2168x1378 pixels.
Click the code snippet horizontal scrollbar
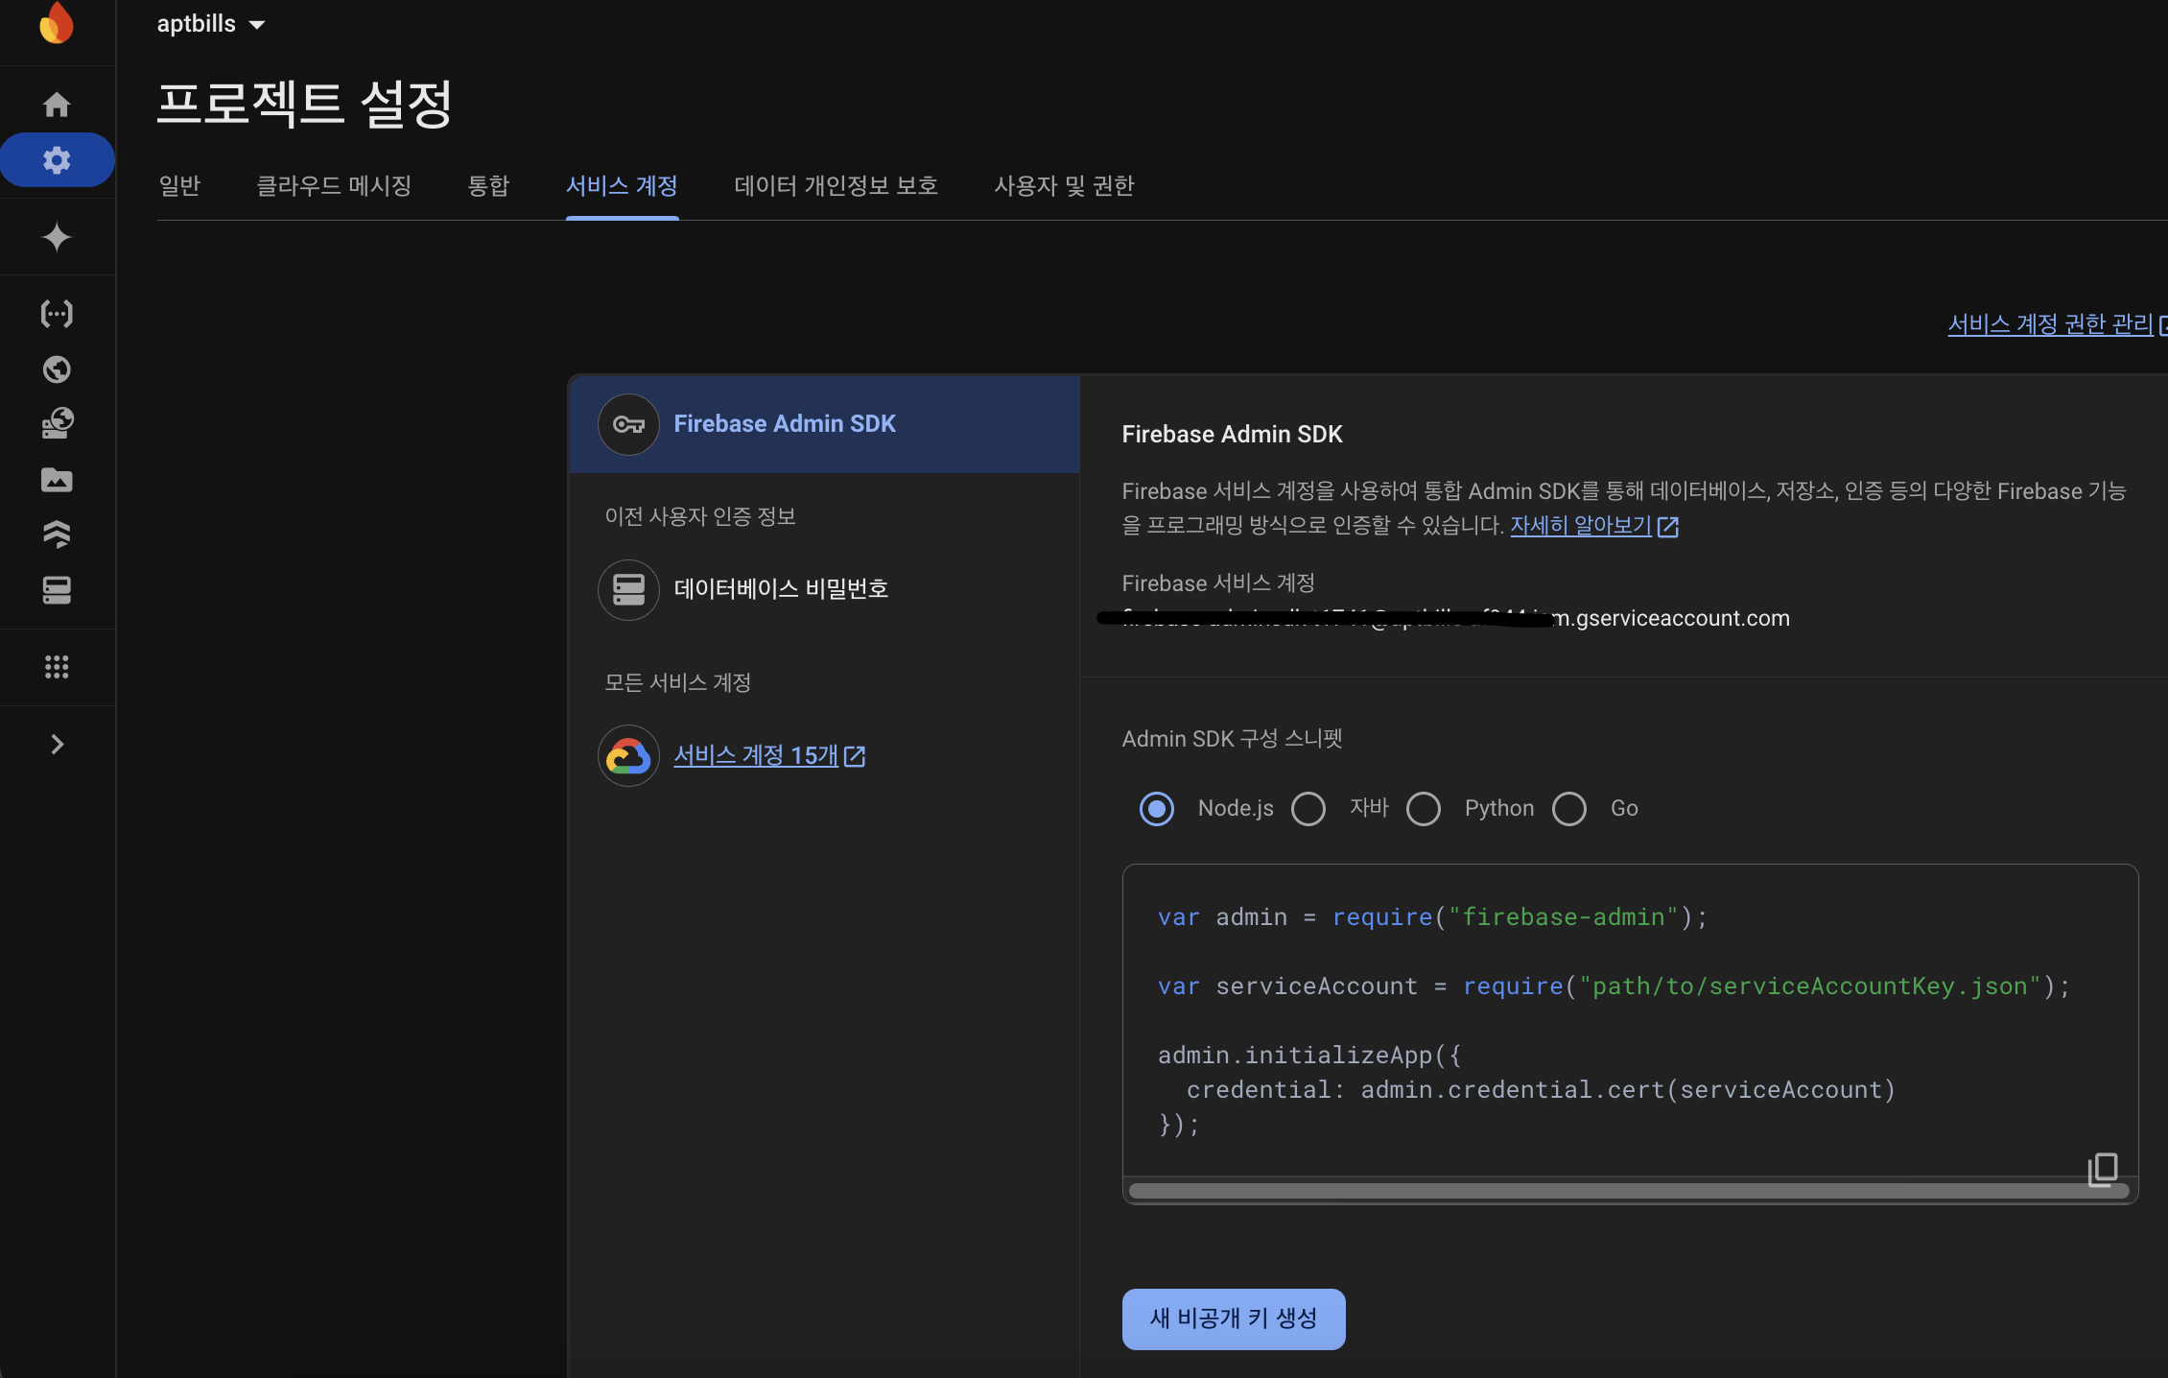[1629, 1191]
